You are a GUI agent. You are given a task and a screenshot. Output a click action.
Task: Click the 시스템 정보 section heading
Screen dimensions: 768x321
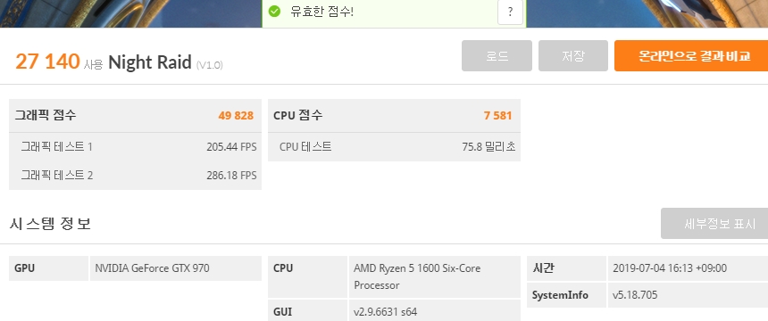(50, 224)
